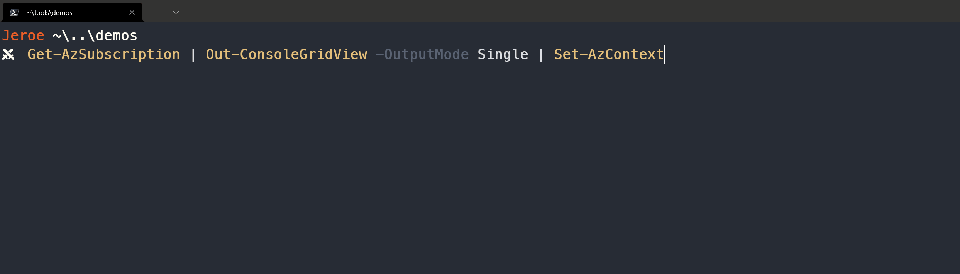Close the ~\tools\demos tab
The image size is (960, 274).
(132, 12)
